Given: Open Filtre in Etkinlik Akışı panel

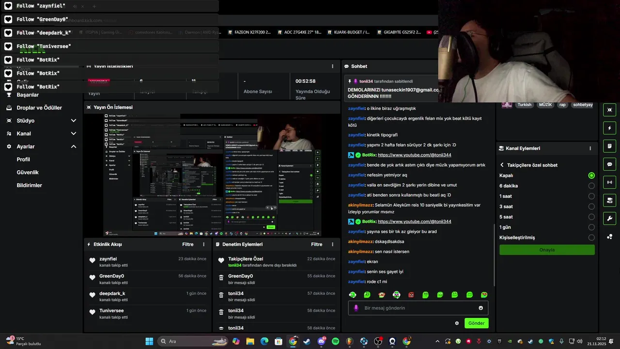Looking at the screenshot, I should pos(188,244).
